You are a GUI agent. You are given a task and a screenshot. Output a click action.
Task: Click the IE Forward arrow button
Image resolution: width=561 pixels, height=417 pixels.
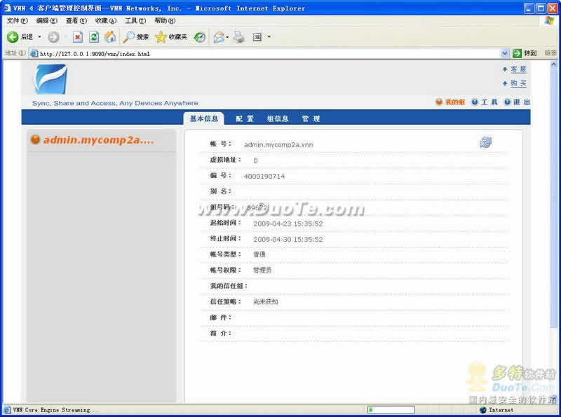(x=54, y=37)
